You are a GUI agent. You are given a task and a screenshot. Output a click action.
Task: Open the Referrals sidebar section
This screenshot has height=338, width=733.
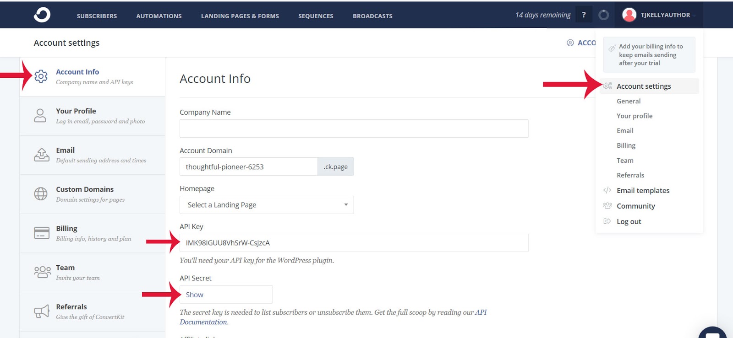92,311
